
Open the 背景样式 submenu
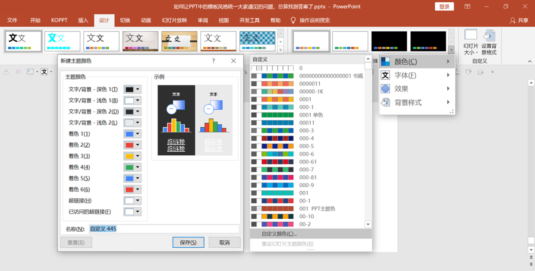click(417, 102)
